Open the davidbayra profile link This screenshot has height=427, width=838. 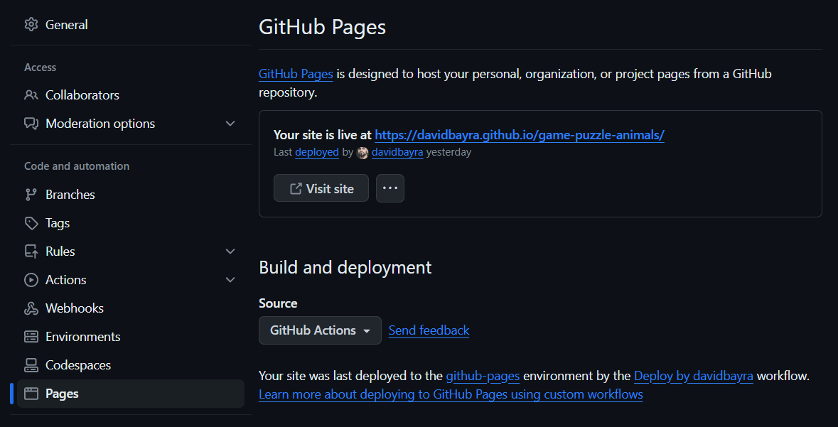pyautogui.click(x=397, y=152)
